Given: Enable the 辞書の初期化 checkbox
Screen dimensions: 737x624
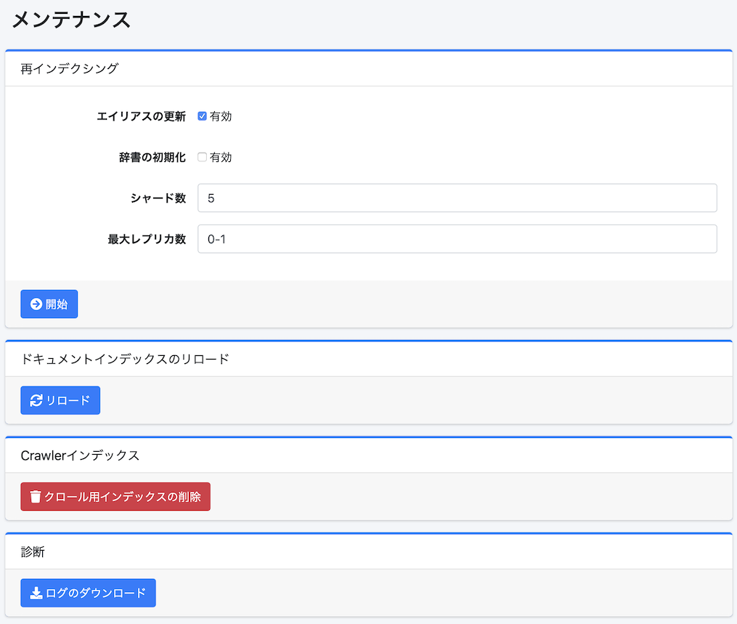Looking at the screenshot, I should click(203, 158).
